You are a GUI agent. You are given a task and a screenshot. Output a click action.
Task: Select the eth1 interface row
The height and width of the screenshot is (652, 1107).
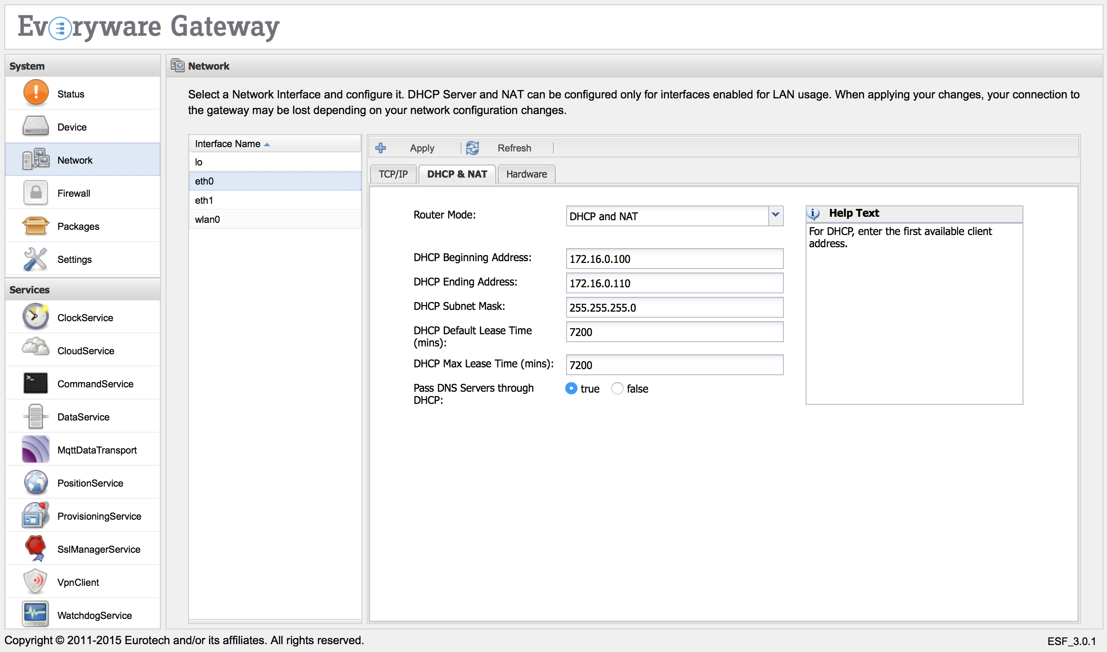[275, 200]
